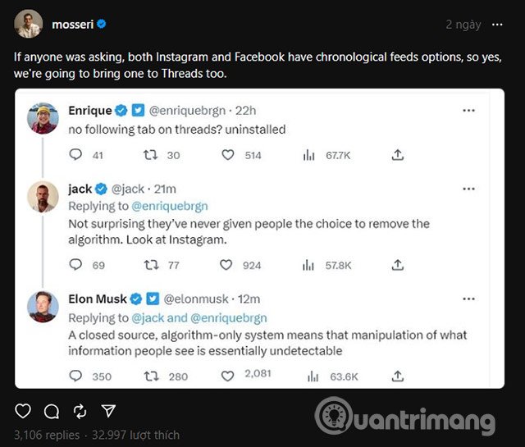Click the 32.997 likes count
Screen dimensions: 525x447
[135, 435]
